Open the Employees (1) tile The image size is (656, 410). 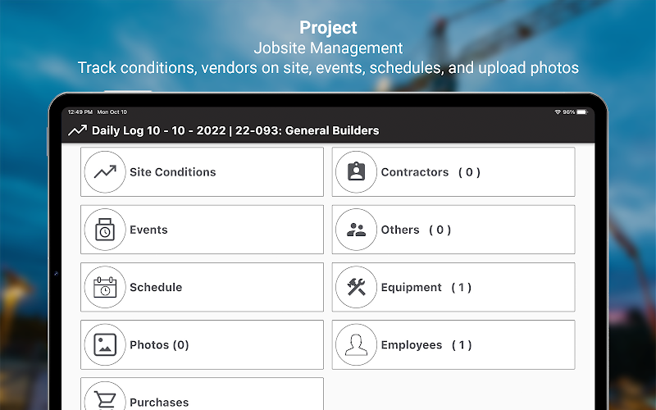[453, 344]
